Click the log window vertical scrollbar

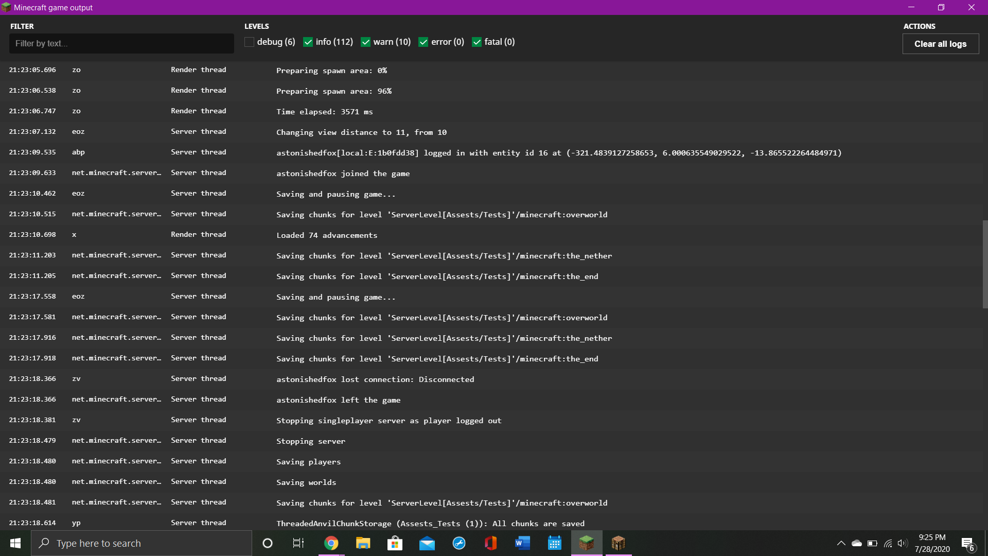click(x=985, y=264)
